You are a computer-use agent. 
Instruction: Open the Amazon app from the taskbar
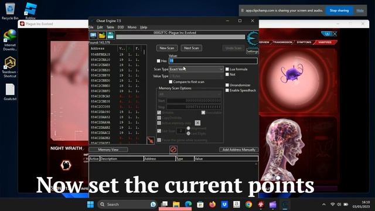pos(237,205)
